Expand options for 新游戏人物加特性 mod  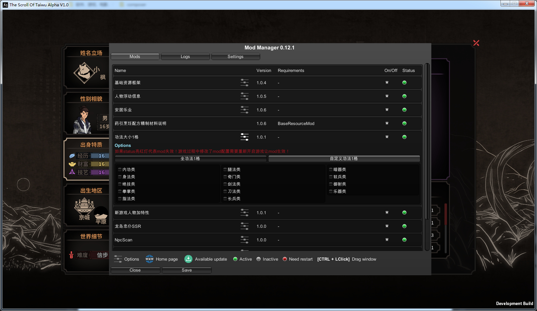click(245, 213)
